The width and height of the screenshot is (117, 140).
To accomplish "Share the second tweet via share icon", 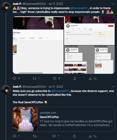I will (75, 136).
